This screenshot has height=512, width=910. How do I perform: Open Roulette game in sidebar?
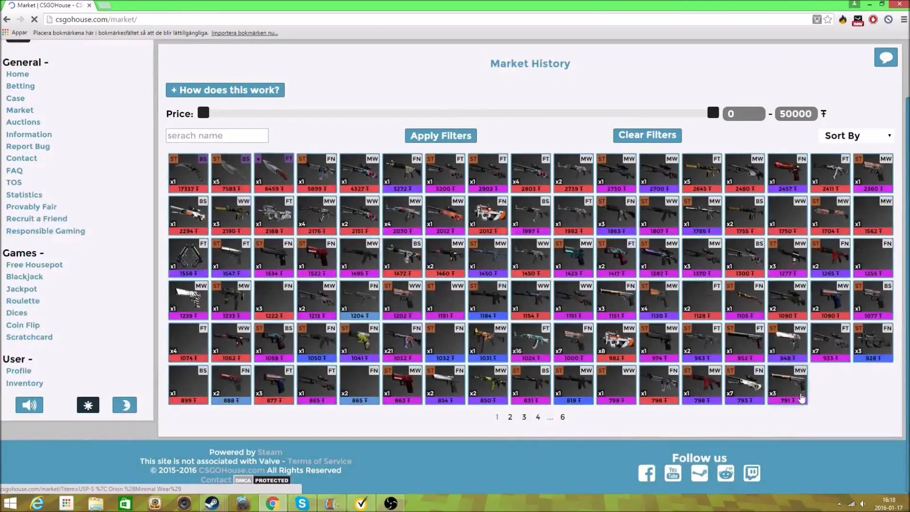point(23,301)
